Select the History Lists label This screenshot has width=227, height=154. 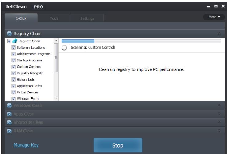point(26,80)
